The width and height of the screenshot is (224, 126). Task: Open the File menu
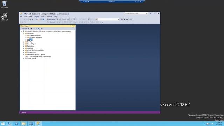click(x=21, y=16)
